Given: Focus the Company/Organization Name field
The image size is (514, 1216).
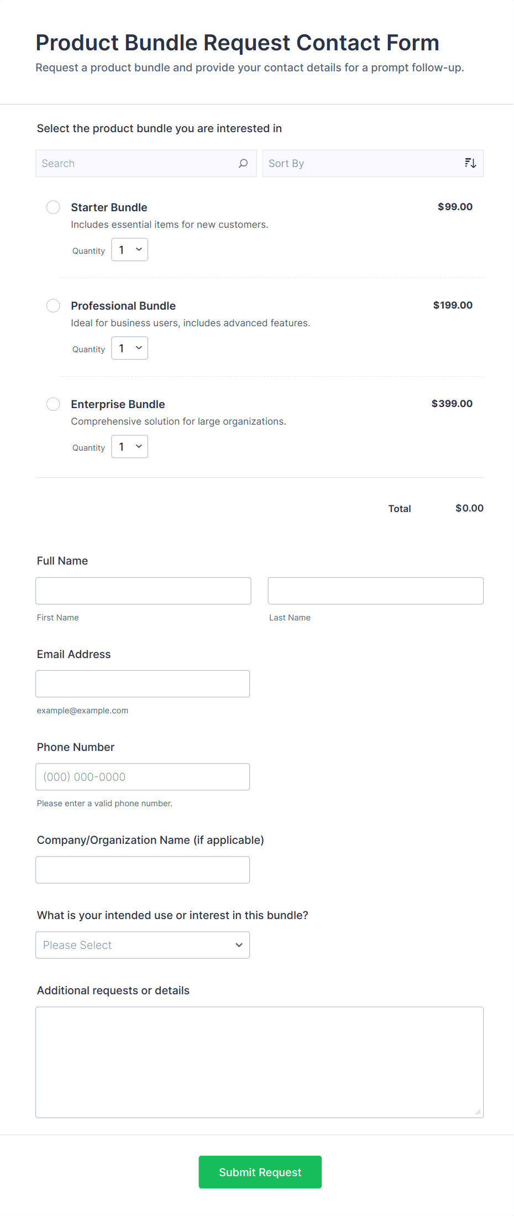Looking at the screenshot, I should (143, 869).
